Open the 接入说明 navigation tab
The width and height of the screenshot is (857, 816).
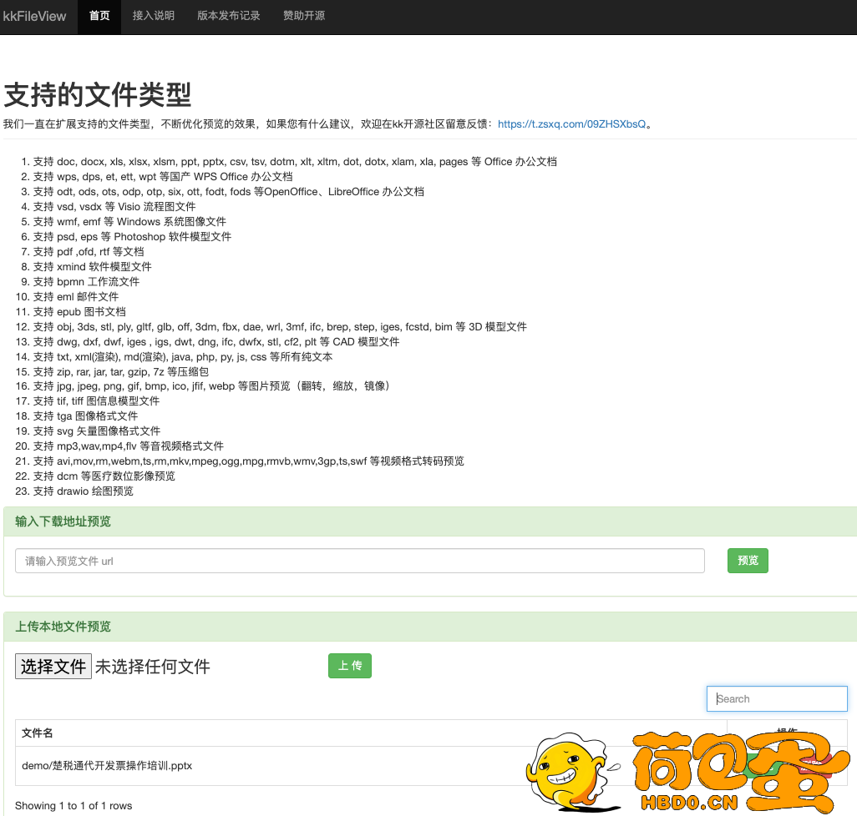(153, 16)
